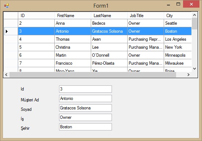Click the Müşteri Ad label
This screenshot has height=141, width=202.
click(30, 100)
